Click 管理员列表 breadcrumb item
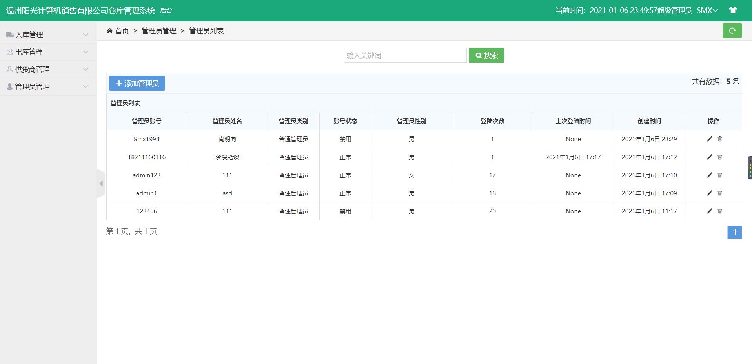This screenshot has width=752, height=364. 206,31
